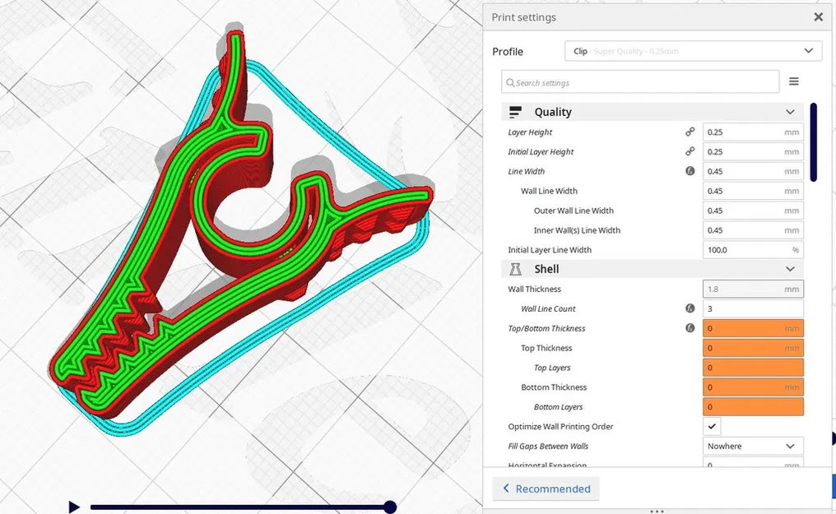Edit the Top Thickness orange field

753,349
